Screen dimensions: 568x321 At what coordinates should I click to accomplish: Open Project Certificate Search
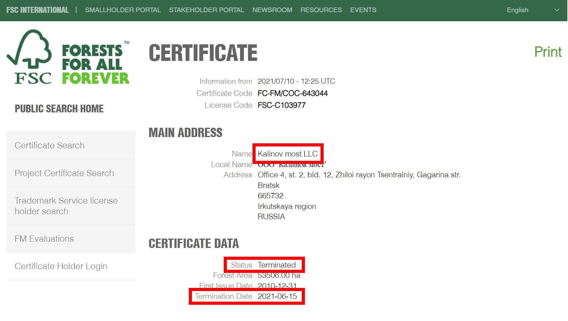tap(71, 173)
